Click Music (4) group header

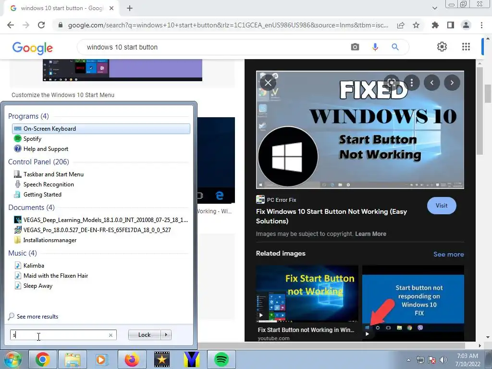(x=23, y=253)
